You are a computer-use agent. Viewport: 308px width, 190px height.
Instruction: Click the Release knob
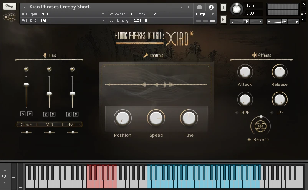[x=280, y=72]
